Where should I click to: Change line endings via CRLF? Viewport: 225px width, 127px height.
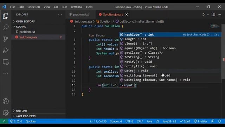[140, 121]
